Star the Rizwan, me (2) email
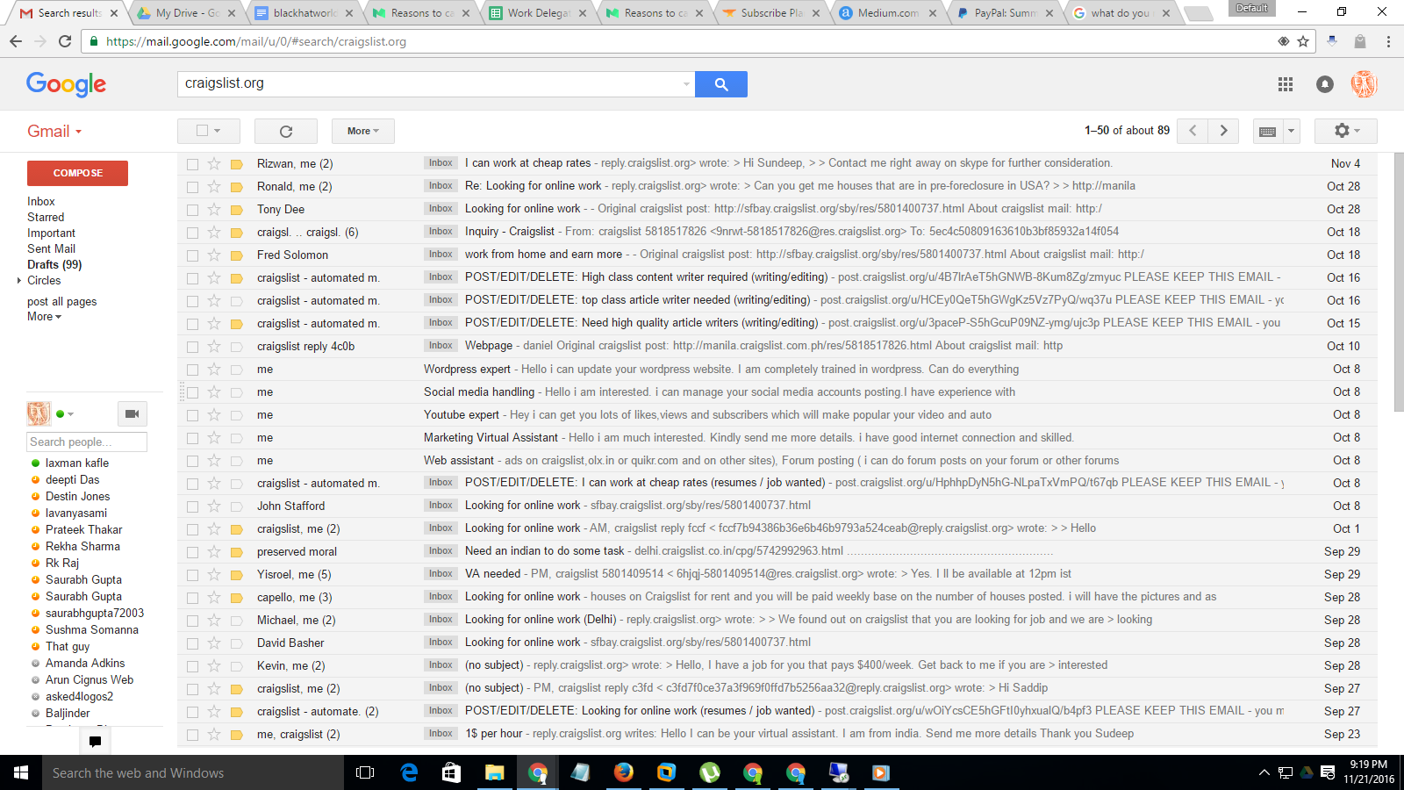The image size is (1404, 790). coord(213,163)
